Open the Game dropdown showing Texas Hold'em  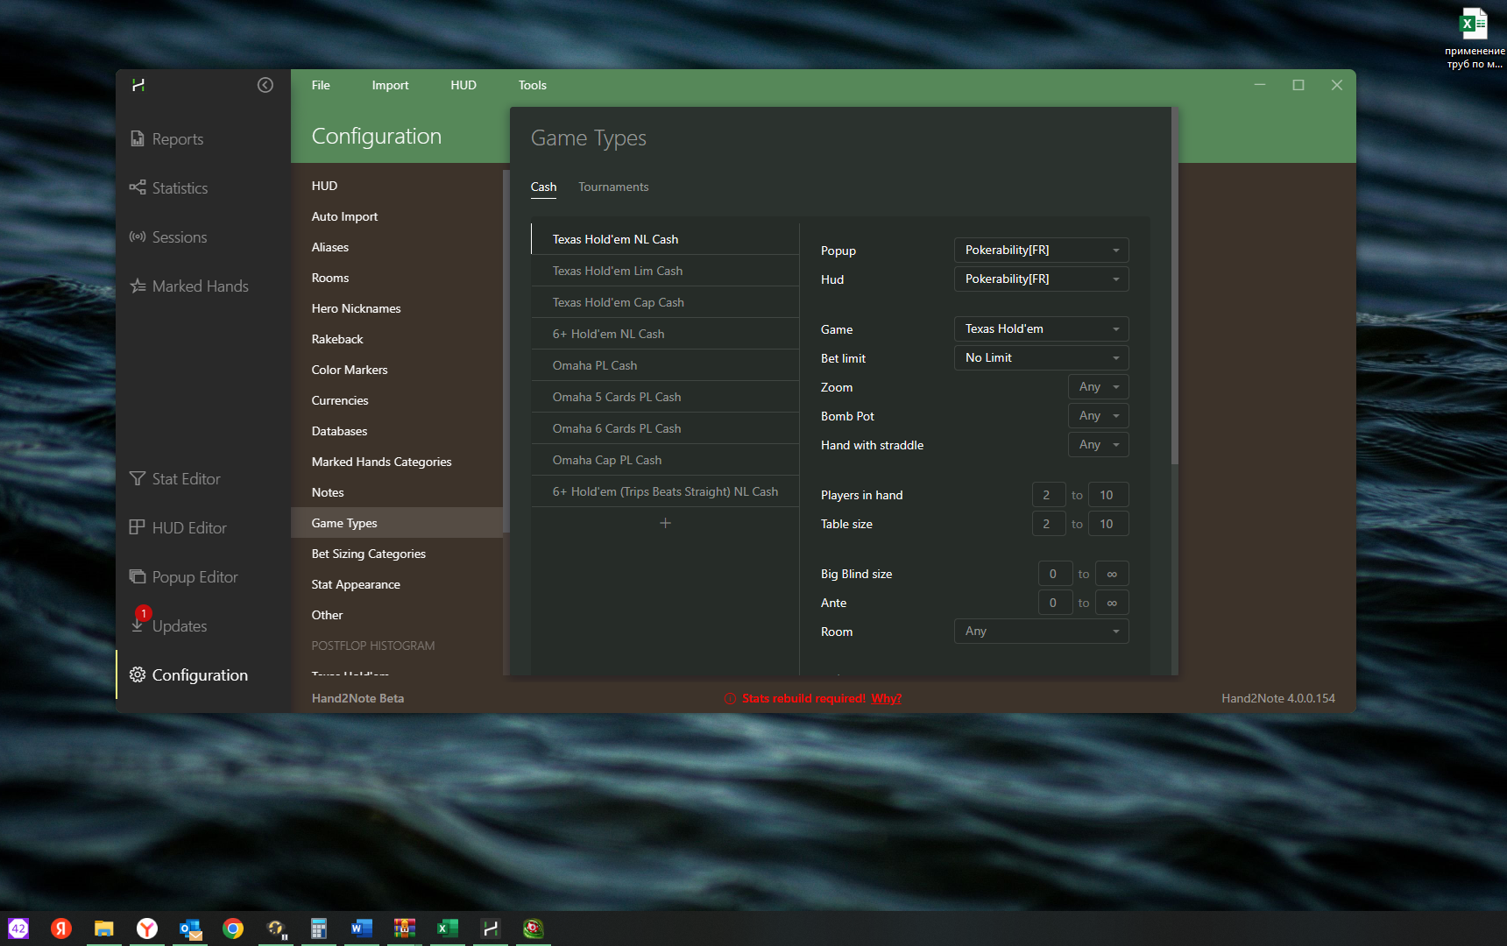1041,329
